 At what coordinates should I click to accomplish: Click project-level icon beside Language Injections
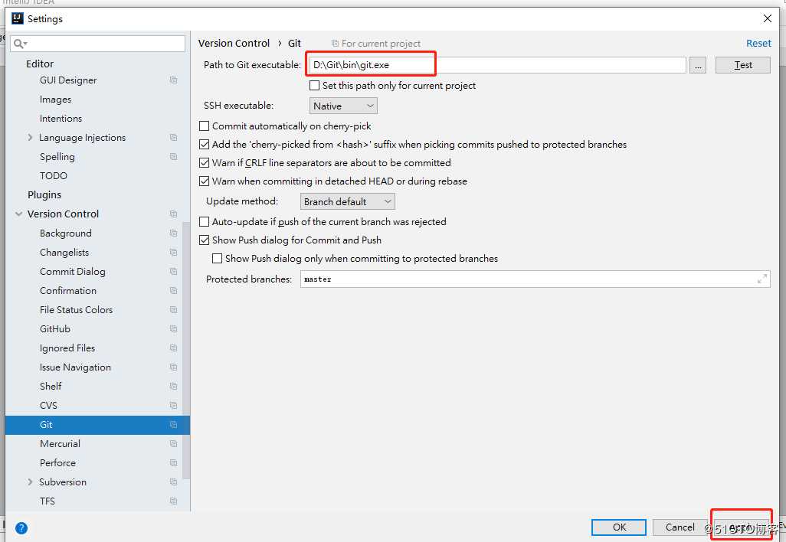(x=173, y=137)
